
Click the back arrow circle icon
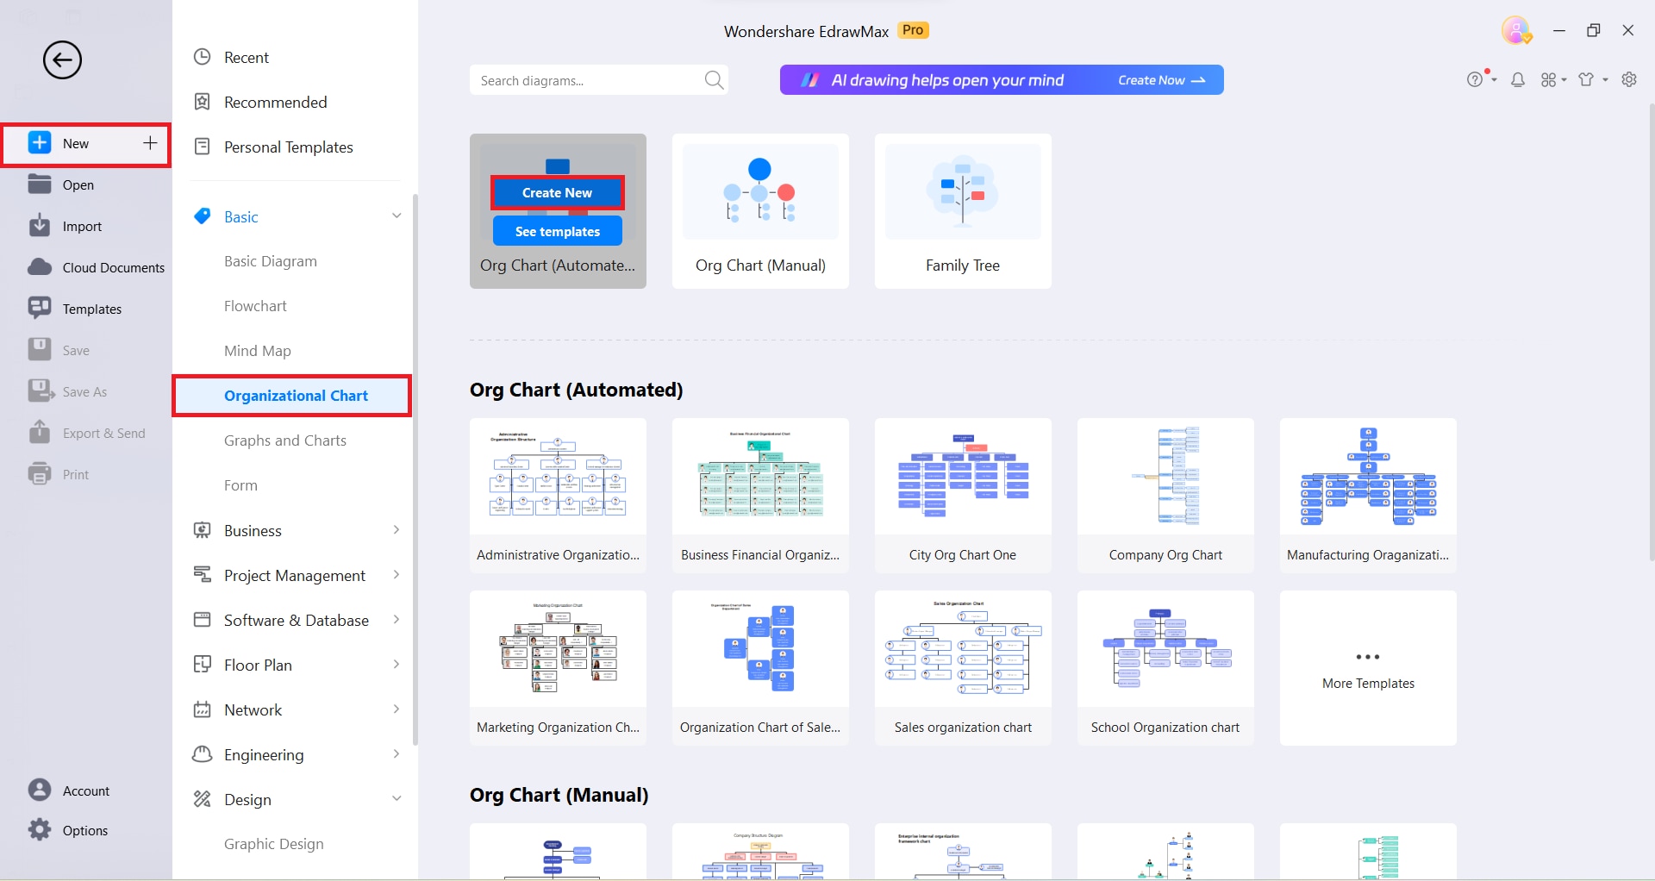click(x=62, y=60)
